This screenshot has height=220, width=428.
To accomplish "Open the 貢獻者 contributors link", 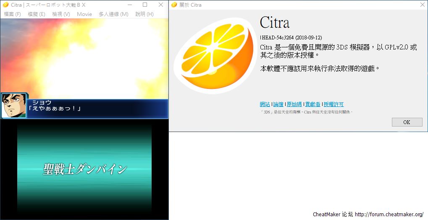I will 312,104.
